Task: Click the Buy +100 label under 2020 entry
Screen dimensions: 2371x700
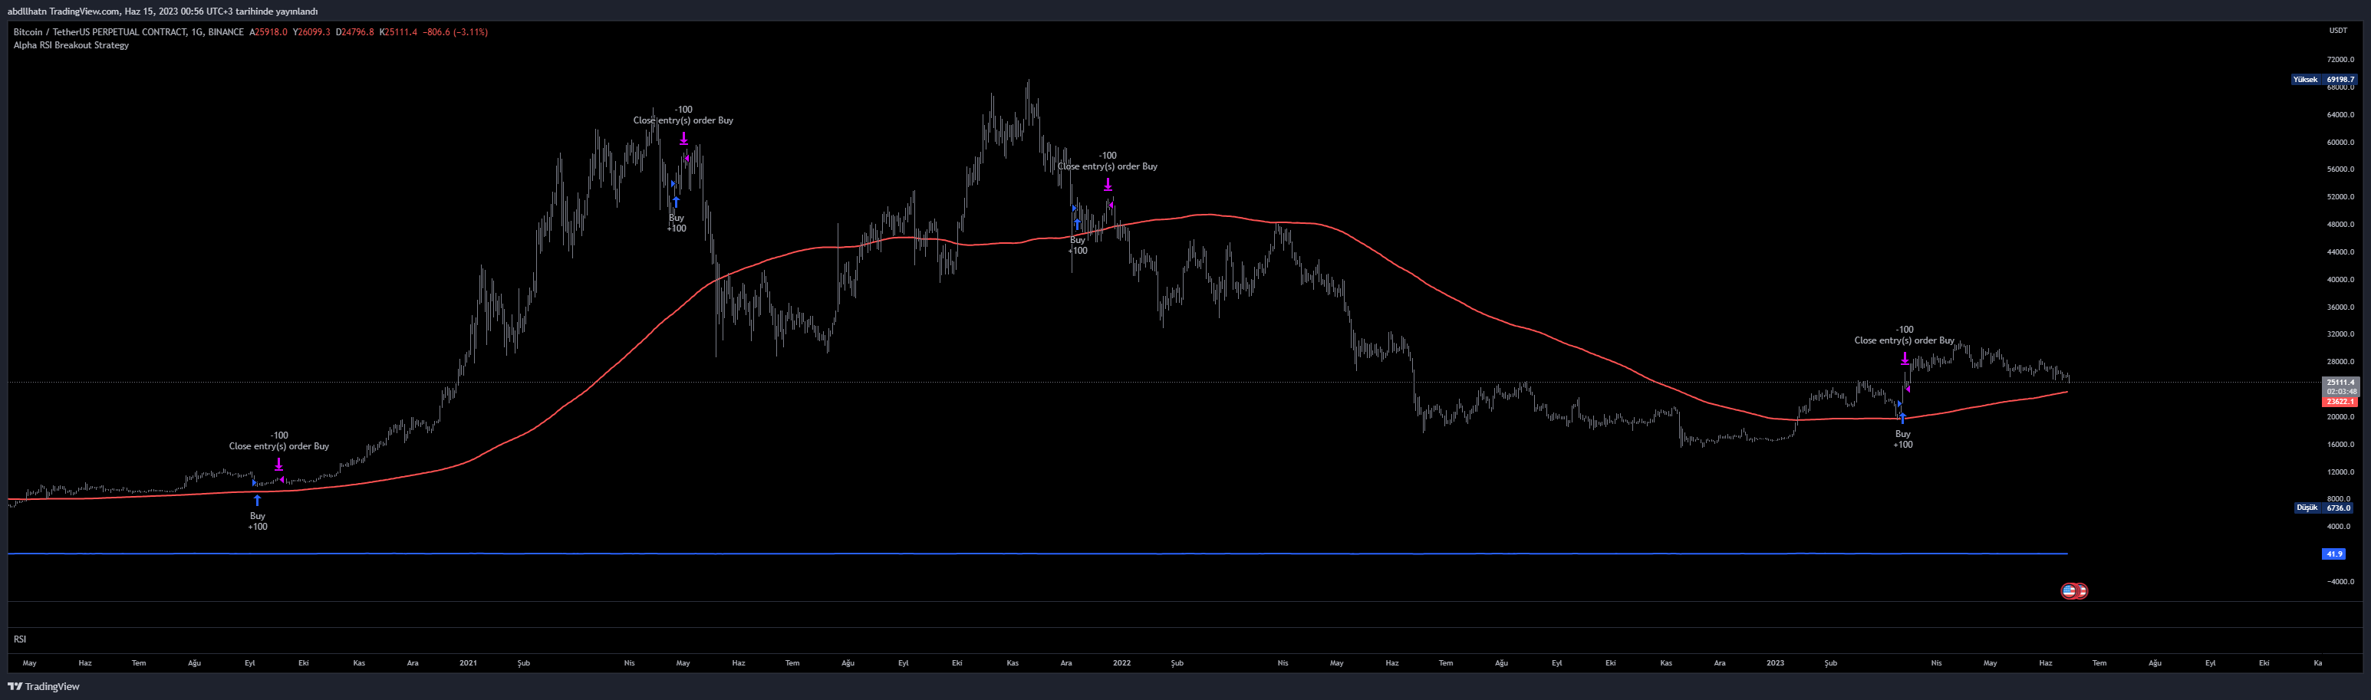Action: 258,521
